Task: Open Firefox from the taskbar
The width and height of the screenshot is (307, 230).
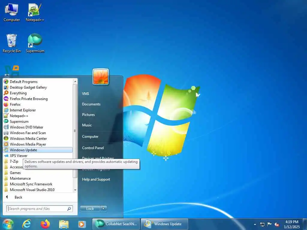Action: [45, 224]
